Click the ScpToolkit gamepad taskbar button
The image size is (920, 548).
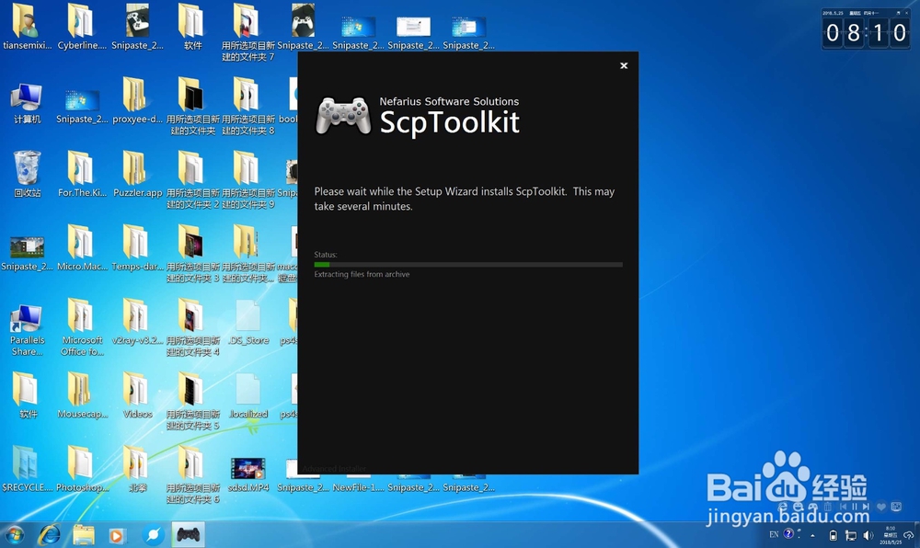189,534
